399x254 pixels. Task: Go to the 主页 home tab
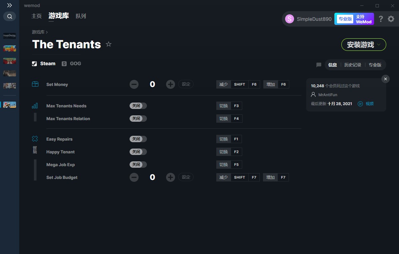pos(36,16)
